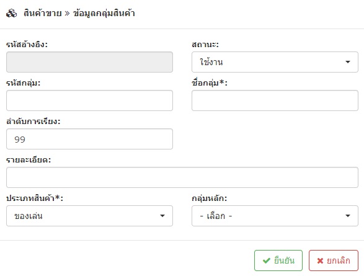Screen dimensions: 364x276
Task: Click the green checkmark icon on ยืนยัน
Action: pos(266,260)
